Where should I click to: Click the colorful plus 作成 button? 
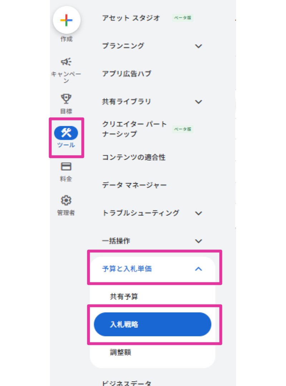point(66,20)
